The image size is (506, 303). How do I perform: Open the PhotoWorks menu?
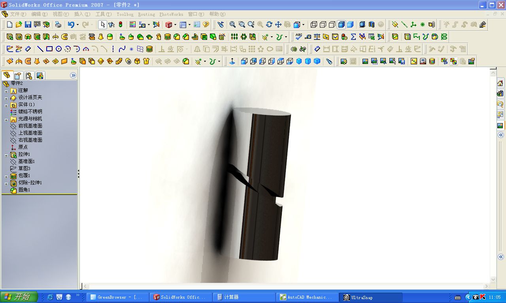(171, 14)
